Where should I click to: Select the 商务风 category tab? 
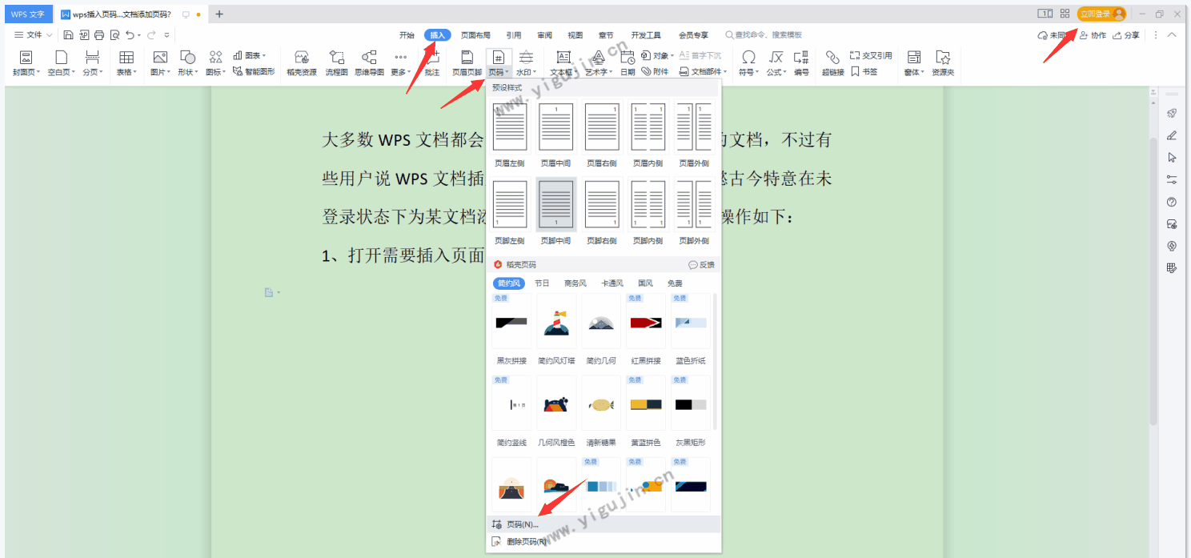575,283
